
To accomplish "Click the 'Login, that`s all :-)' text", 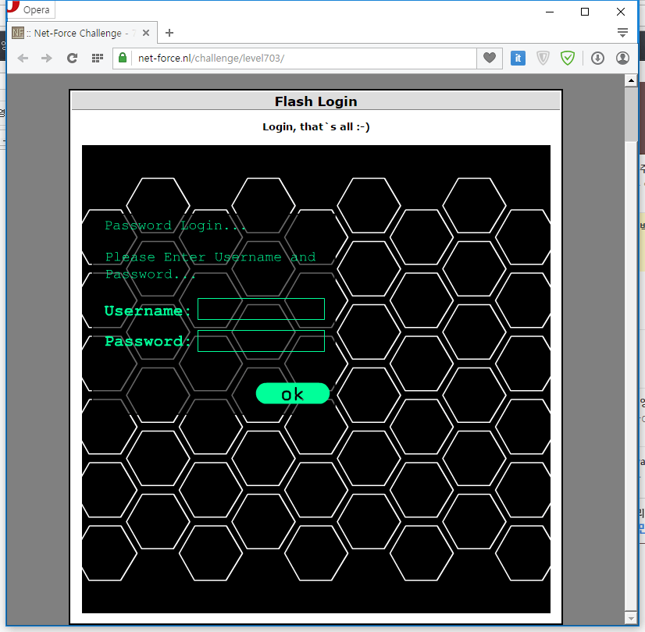I will click(316, 127).
